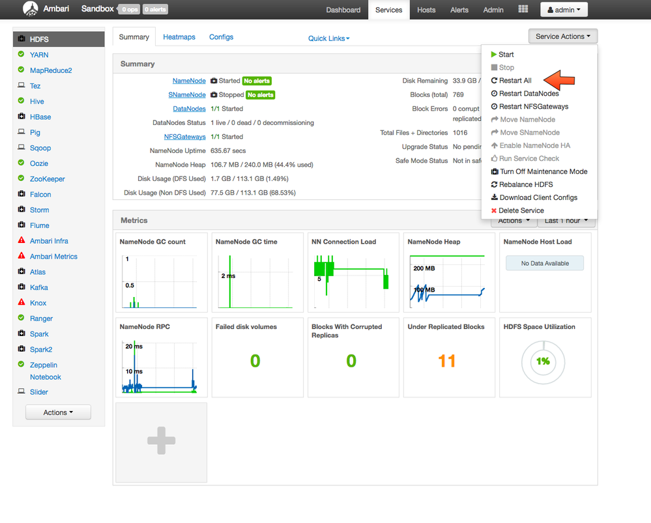
Task: Click the medkit icon beside Kafka
Action: [x=21, y=287]
